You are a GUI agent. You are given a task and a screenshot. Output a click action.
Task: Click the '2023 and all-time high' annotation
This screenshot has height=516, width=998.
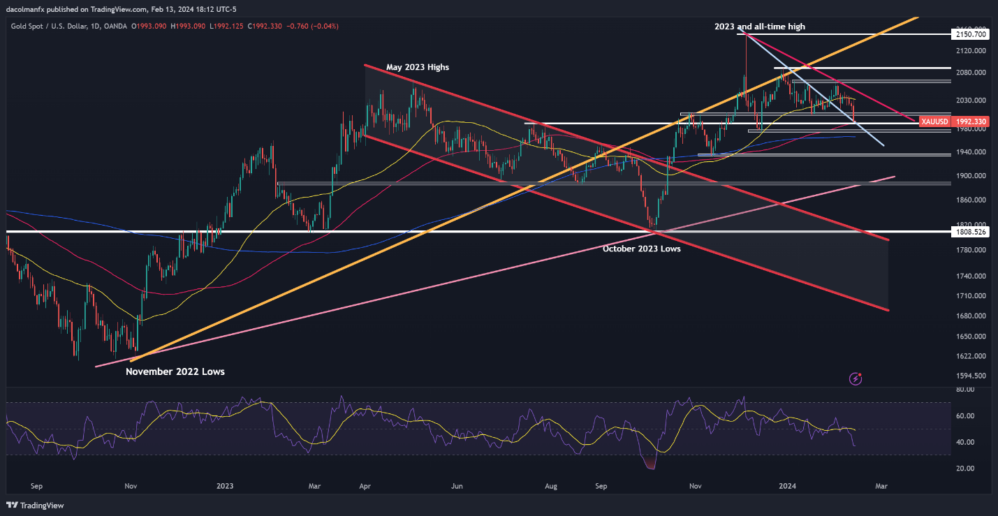760,27
